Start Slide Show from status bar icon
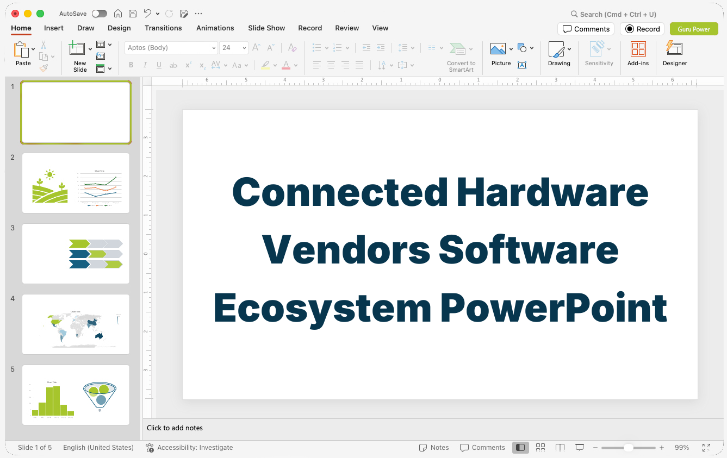 580,448
